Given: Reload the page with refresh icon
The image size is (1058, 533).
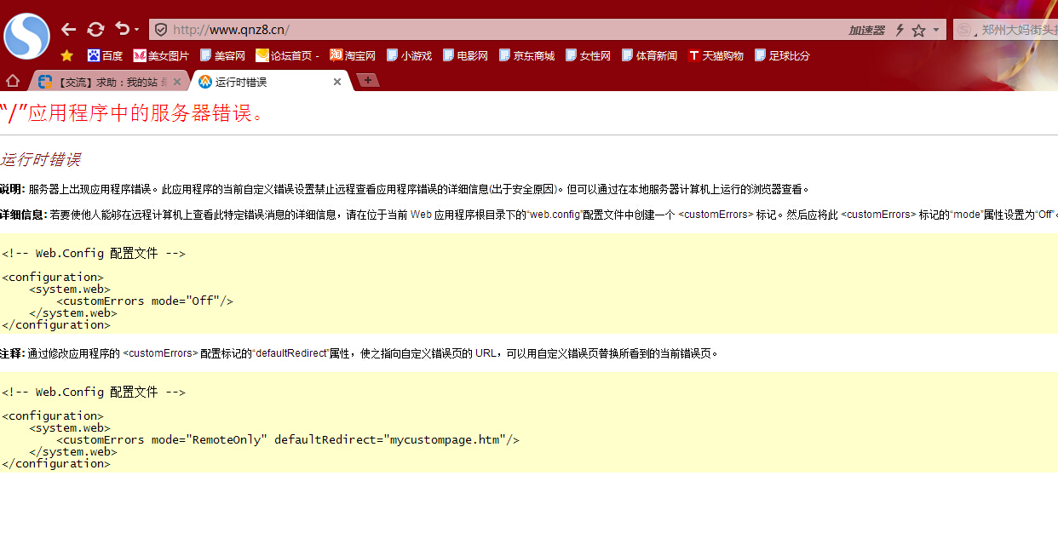Looking at the screenshot, I should [95, 30].
